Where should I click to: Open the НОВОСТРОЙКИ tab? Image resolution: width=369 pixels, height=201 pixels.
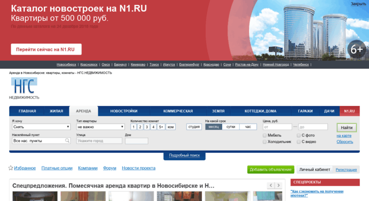124,111
